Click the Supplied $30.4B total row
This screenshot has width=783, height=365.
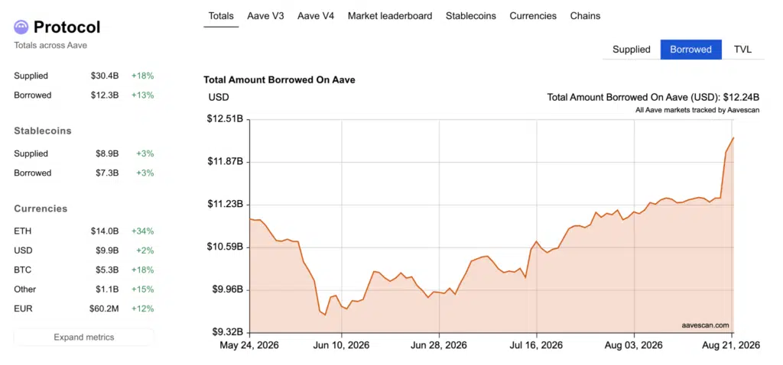tap(84, 76)
